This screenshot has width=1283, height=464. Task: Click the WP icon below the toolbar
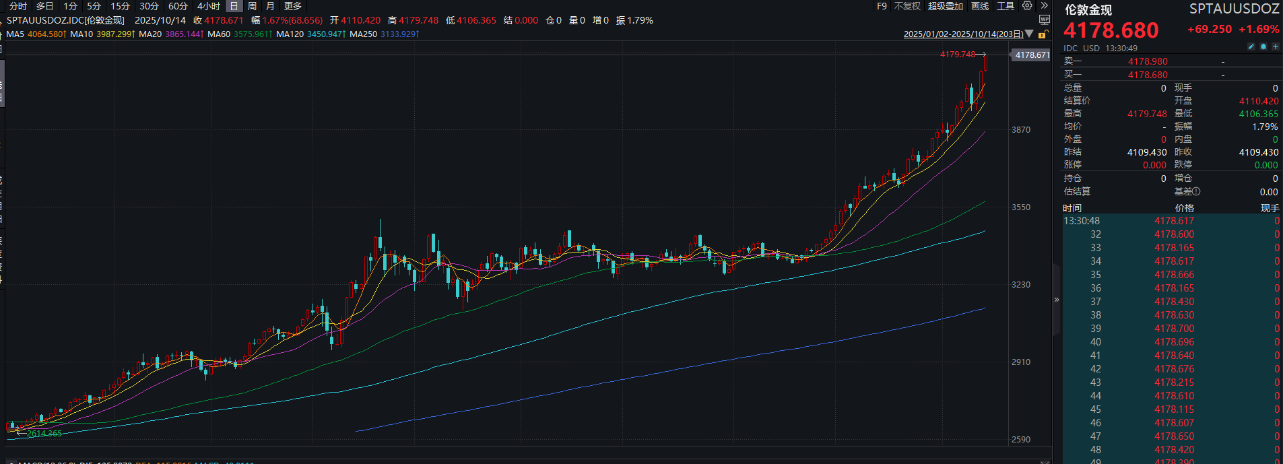[x=1044, y=20]
